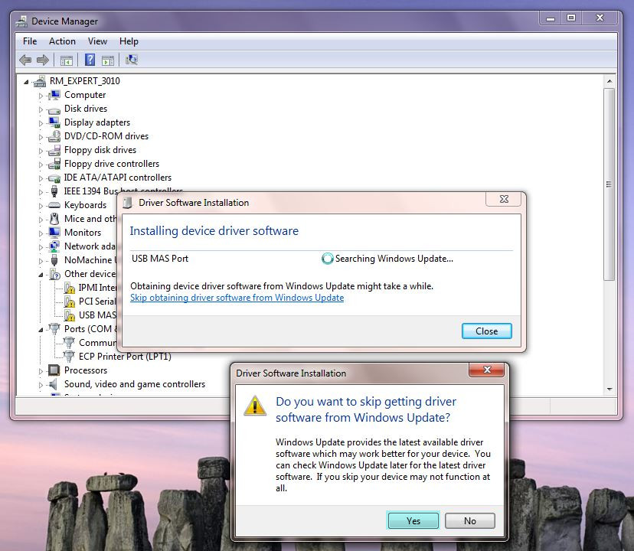634x551 pixels.
Task: Click the Keyboards category icon
Action: pyautogui.click(x=54, y=205)
